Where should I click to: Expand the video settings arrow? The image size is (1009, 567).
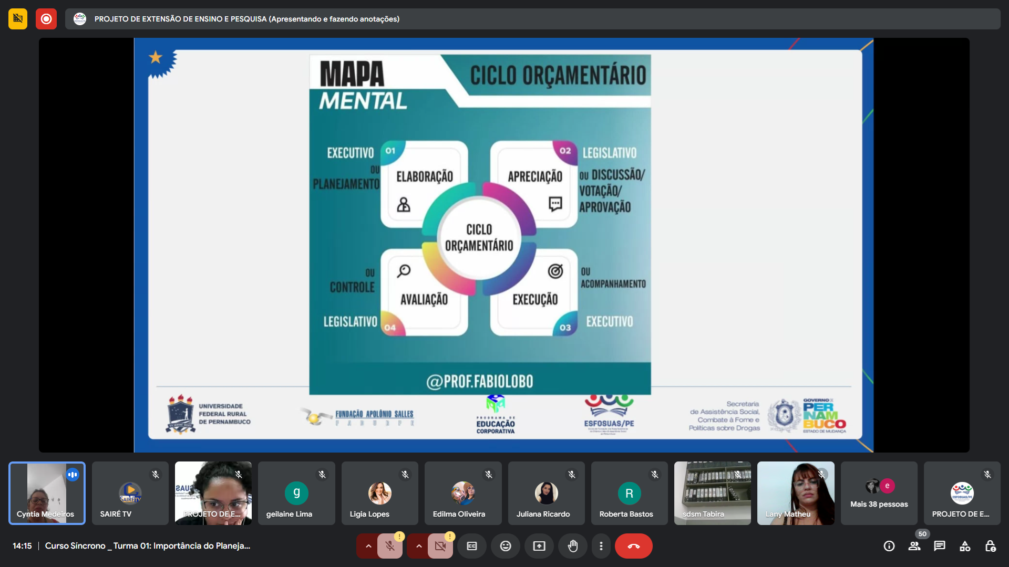coord(419,546)
